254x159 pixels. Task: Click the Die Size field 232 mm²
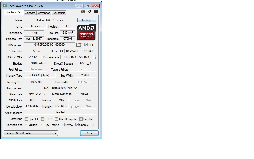[x=68, y=33]
